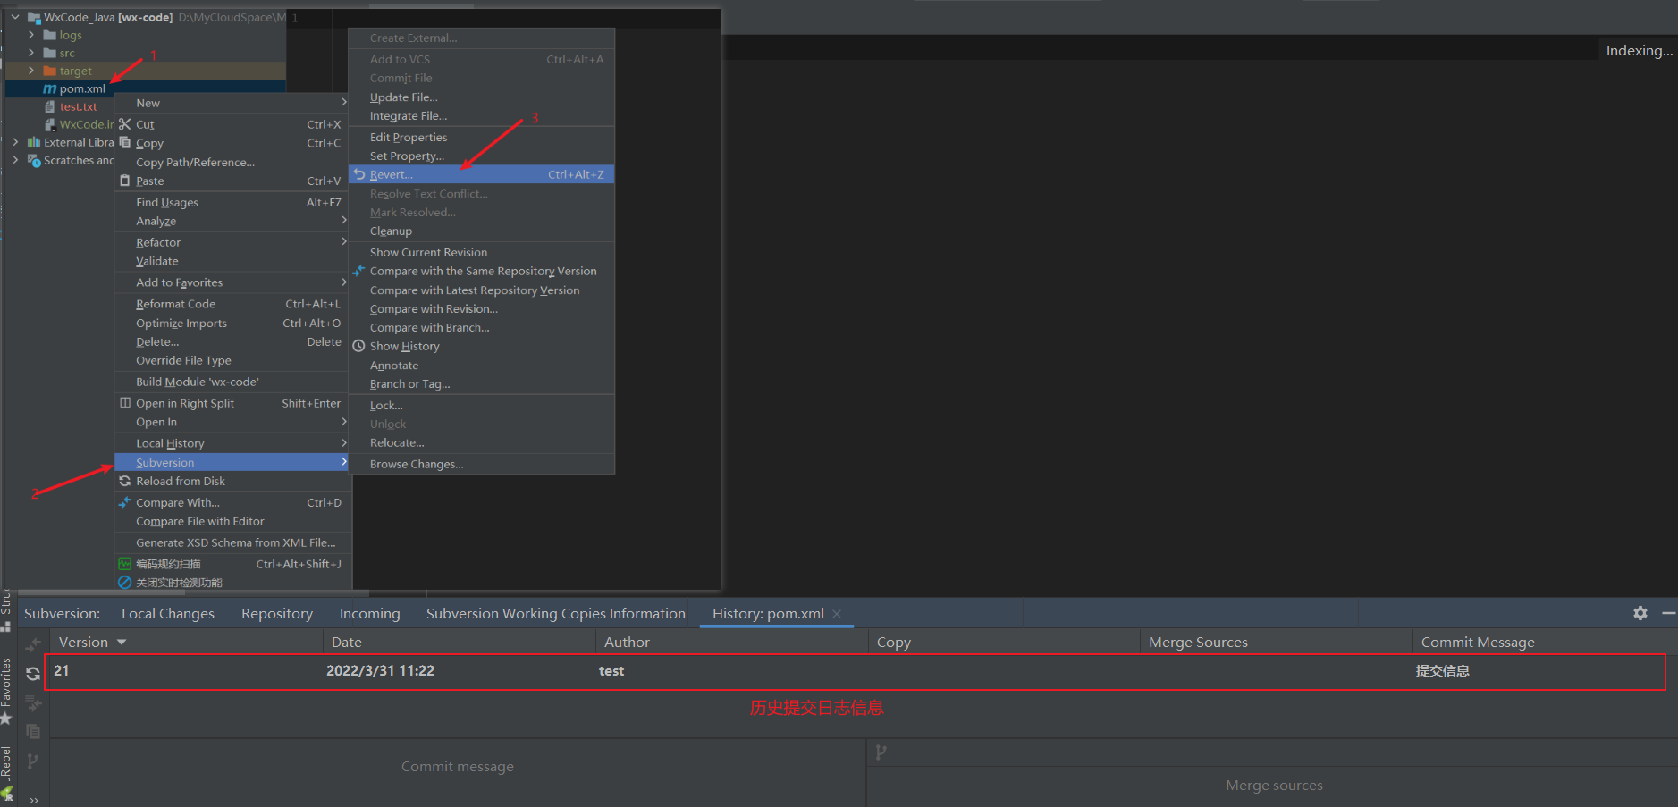
Task: Choose Subversion in the context menu
Action: pyautogui.click(x=232, y=462)
